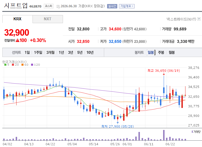202x147 pixels.
Task: Click the 거래량 value 99,689
Action: pos(180,29)
